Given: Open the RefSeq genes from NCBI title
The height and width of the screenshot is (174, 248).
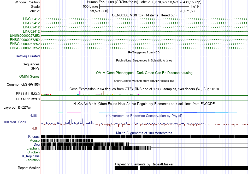Looking at the screenshot, I should click(x=144, y=52).
